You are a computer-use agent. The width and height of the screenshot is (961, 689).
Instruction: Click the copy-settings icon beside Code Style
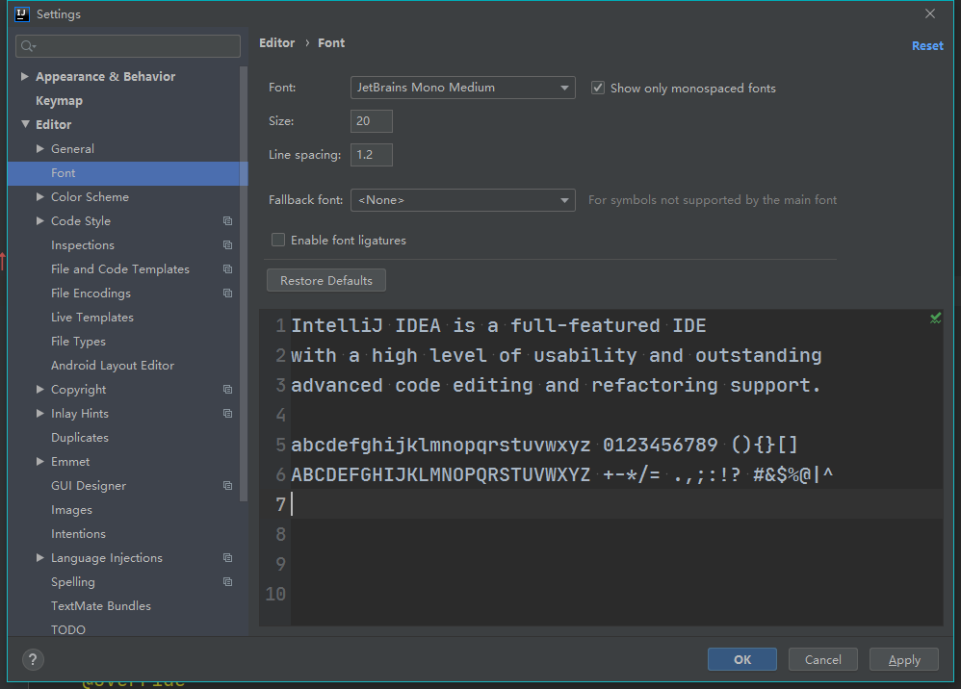point(227,220)
